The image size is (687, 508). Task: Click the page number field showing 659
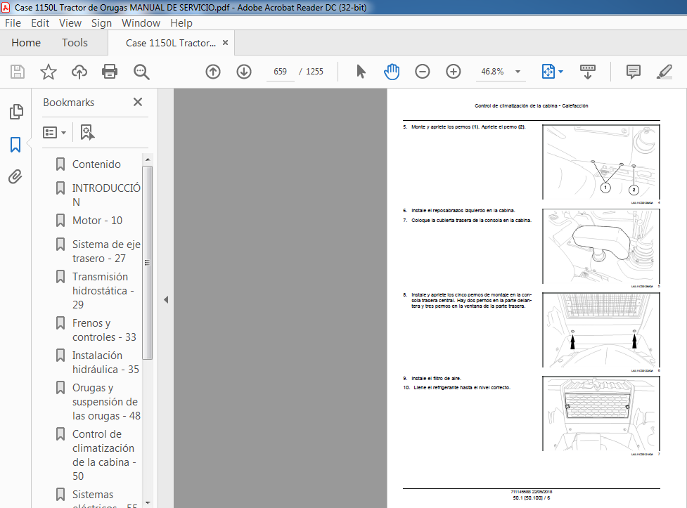[x=280, y=72]
